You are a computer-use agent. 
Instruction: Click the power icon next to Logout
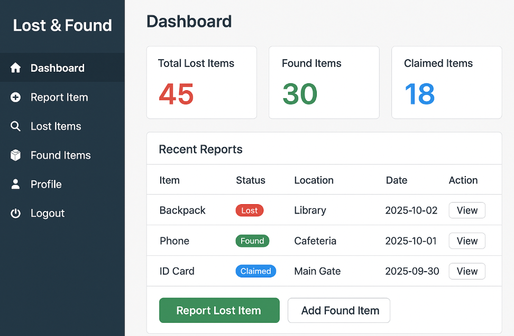click(x=14, y=213)
